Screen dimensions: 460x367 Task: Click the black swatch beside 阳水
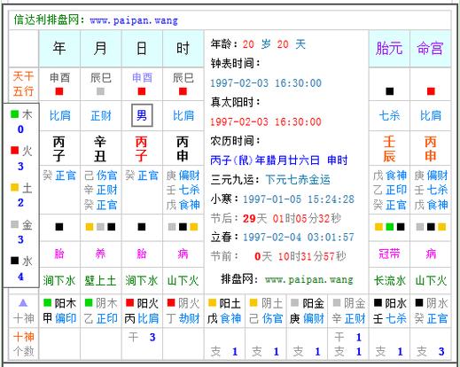click(x=378, y=303)
